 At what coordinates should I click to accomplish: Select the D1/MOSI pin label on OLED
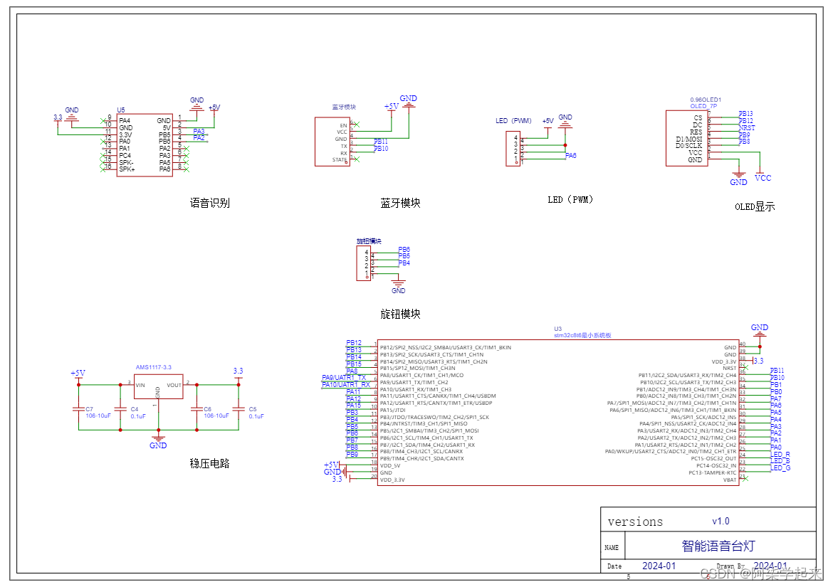point(688,139)
